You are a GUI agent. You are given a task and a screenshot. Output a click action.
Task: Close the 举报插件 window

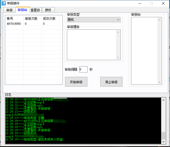163,3
